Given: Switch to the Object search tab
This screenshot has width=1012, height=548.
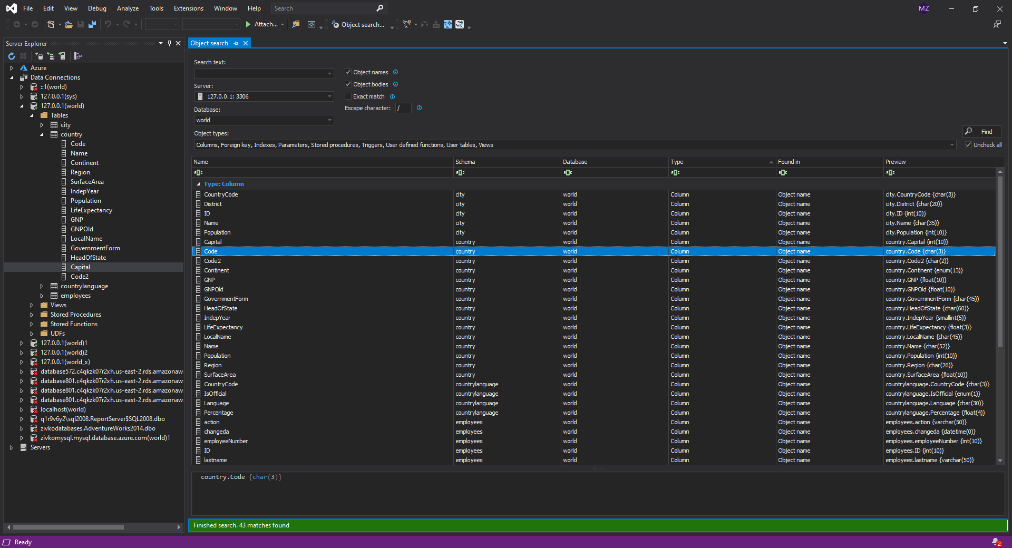Looking at the screenshot, I should point(210,43).
